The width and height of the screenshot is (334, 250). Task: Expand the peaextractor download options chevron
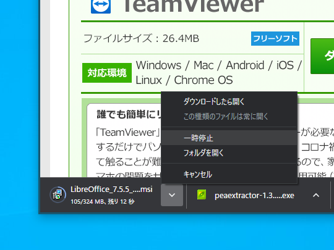point(316,195)
